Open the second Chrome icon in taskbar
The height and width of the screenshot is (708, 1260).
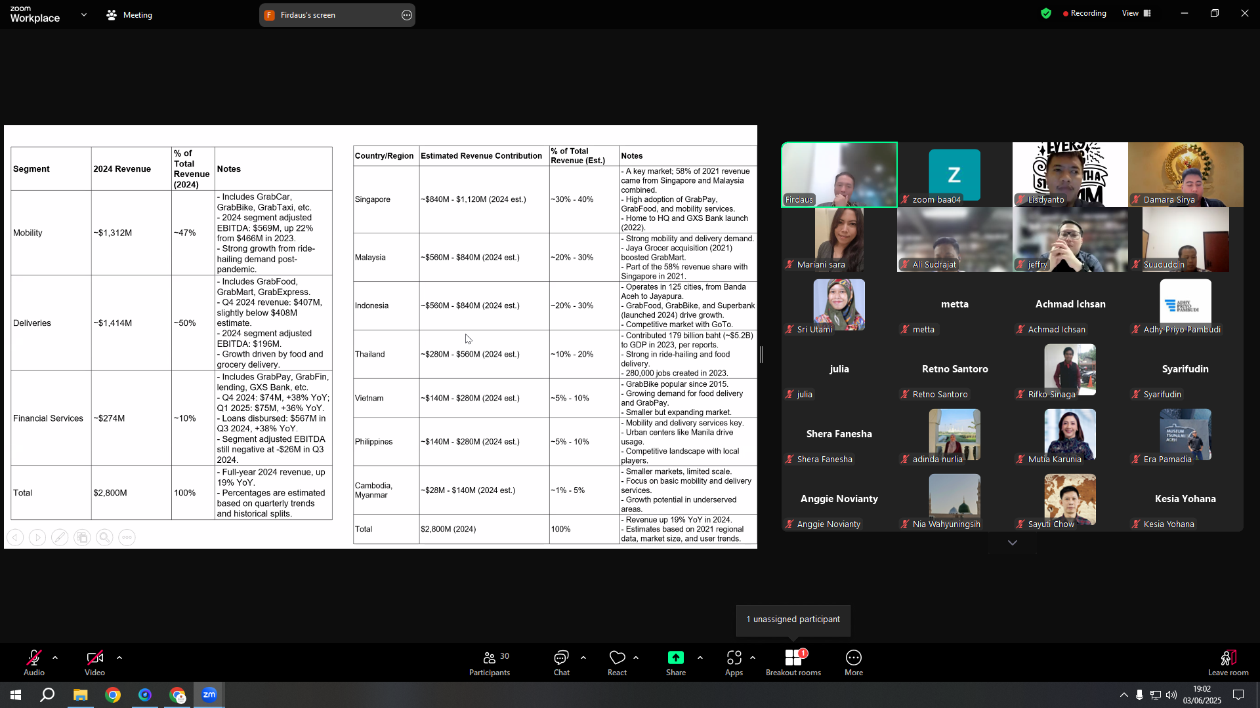[x=177, y=695]
